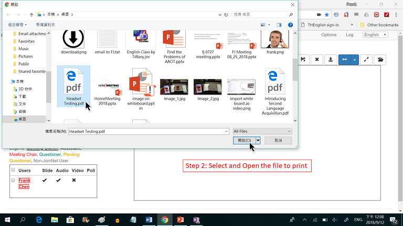
Task: Open the All Files type dropdown
Action: [x=262, y=131]
